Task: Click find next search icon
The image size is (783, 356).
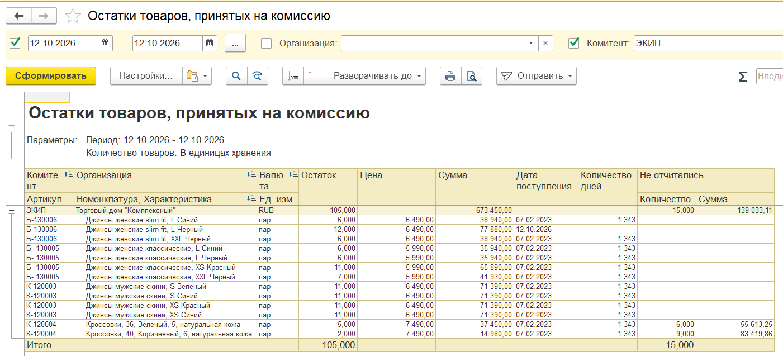Action: click(x=258, y=76)
